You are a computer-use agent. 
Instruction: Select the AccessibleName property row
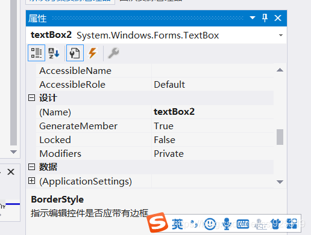tap(155, 71)
